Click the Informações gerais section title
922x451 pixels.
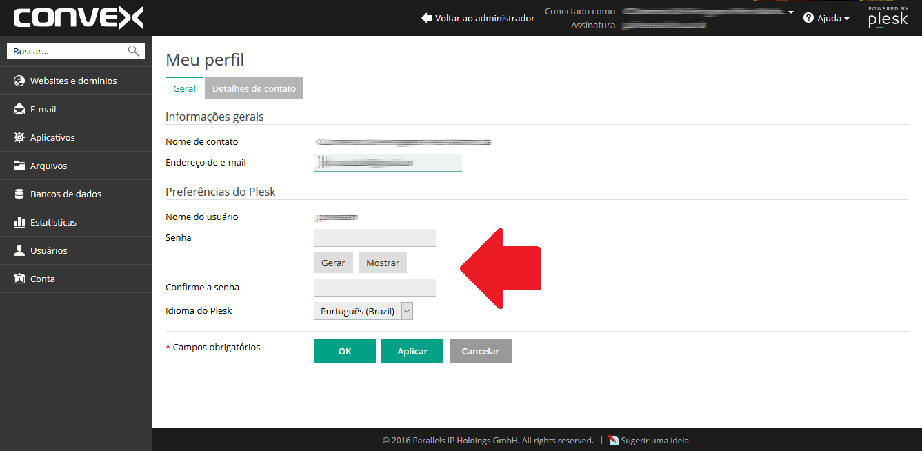coord(214,117)
